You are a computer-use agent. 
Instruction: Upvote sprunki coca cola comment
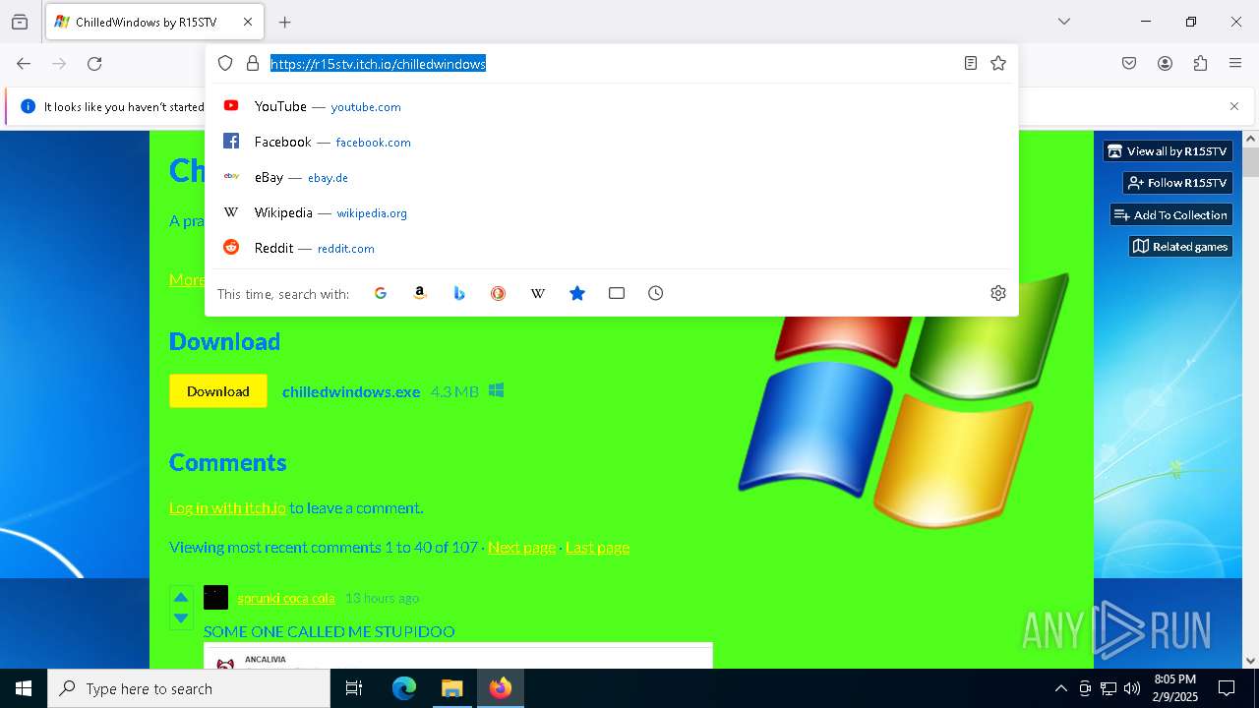pyautogui.click(x=181, y=597)
